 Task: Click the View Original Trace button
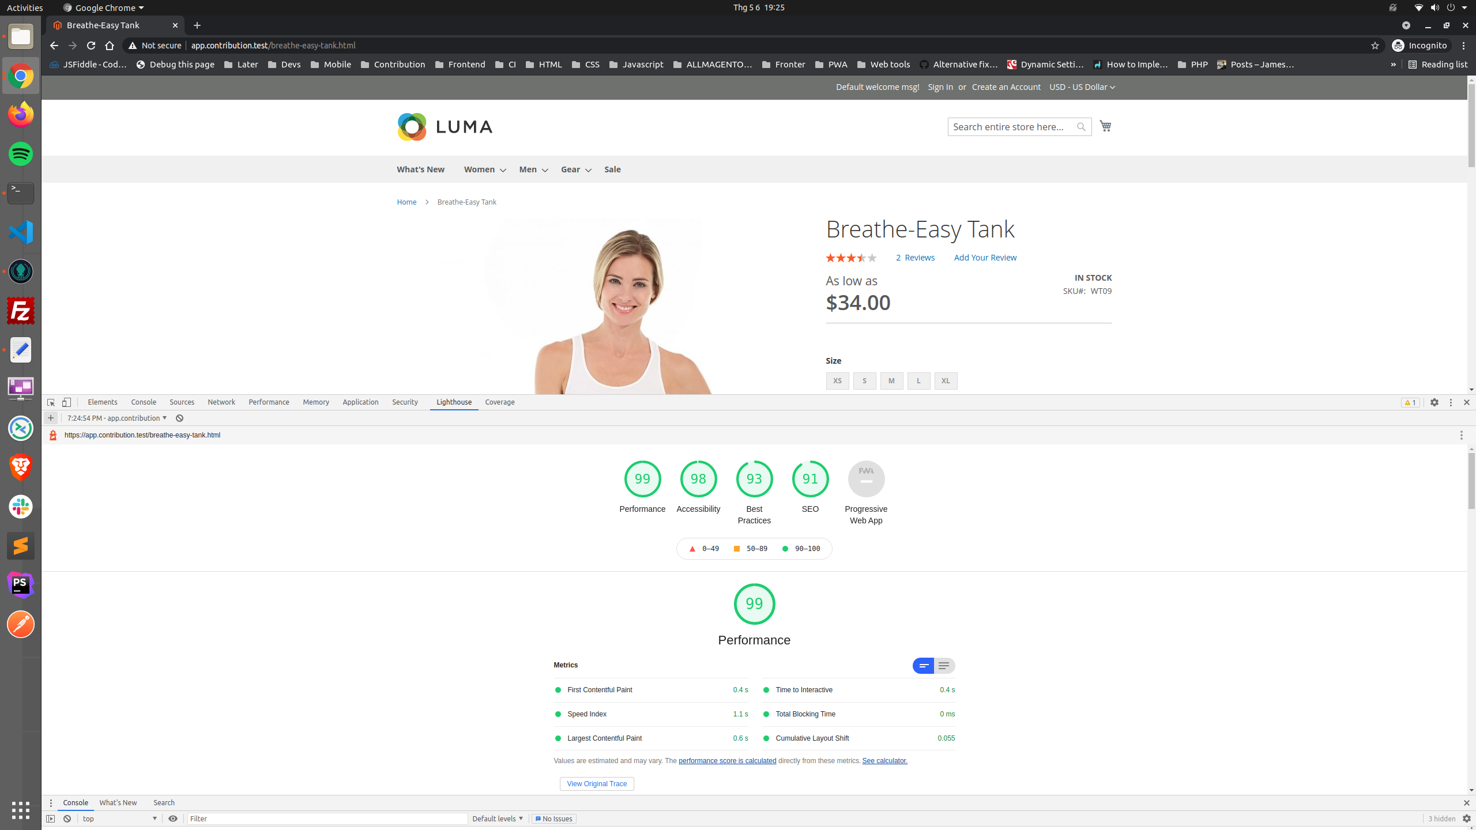click(596, 783)
